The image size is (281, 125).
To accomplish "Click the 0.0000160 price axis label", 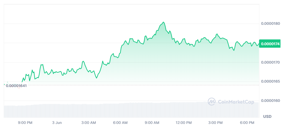I will coord(270,101).
